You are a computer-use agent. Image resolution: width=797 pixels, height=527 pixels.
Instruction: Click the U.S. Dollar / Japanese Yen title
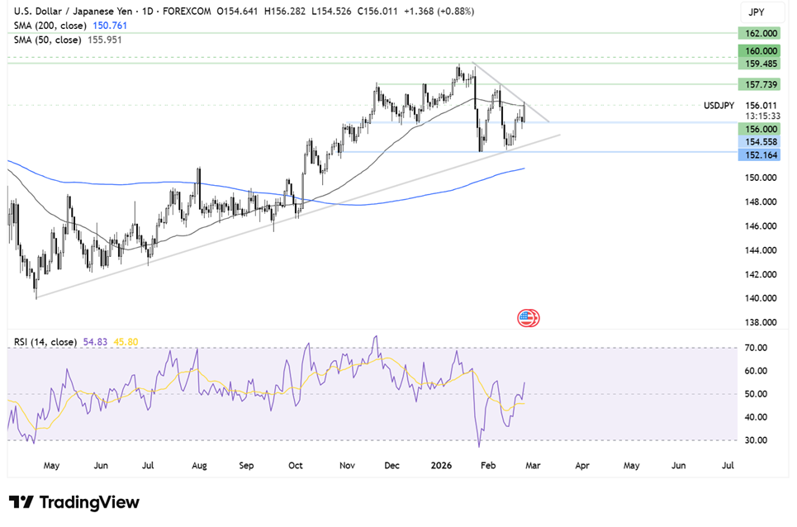(x=74, y=11)
